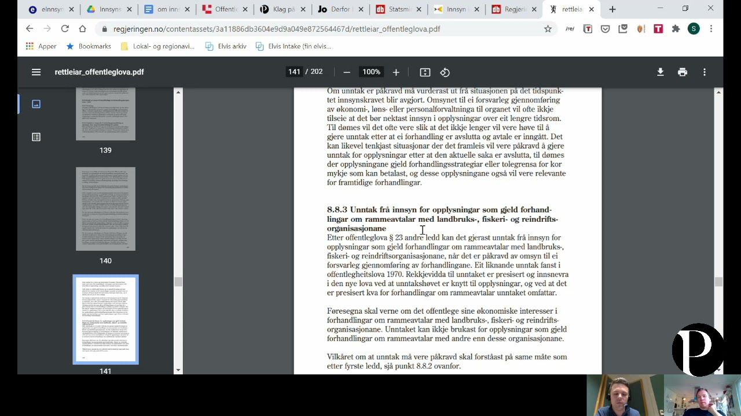Show page thumbnails view in sidebar
Viewport: 741px width, 416px height.
click(36, 104)
